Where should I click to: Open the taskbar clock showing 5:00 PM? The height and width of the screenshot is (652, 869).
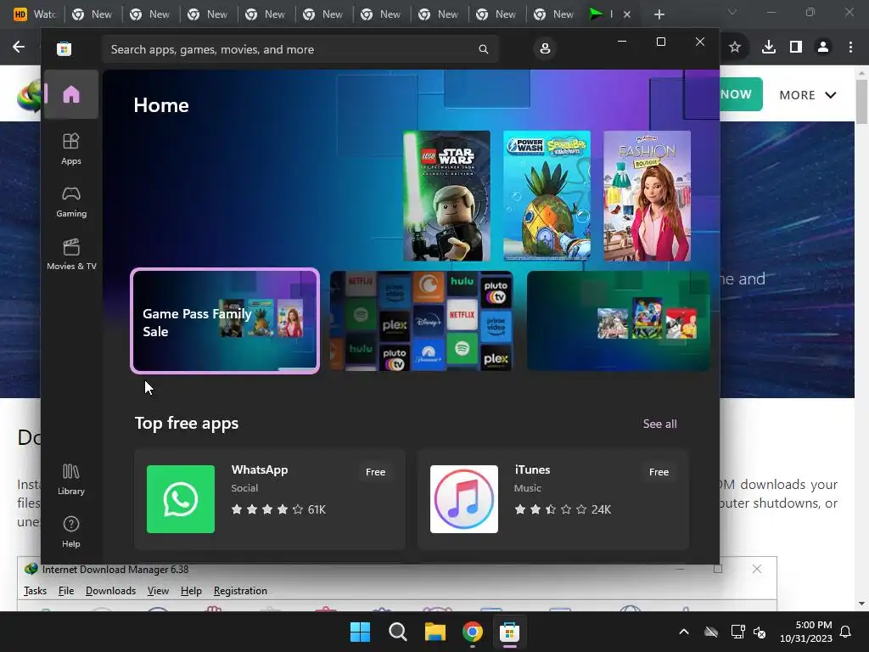click(806, 632)
